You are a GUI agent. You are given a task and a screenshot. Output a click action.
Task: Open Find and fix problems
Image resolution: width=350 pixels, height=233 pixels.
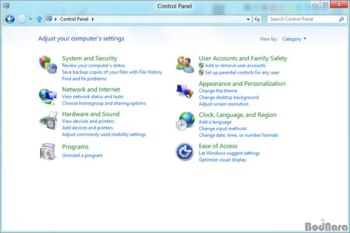tap(85, 79)
